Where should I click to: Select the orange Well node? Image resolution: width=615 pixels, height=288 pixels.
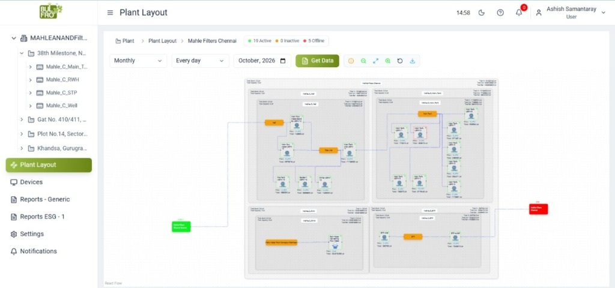pyautogui.click(x=274, y=122)
